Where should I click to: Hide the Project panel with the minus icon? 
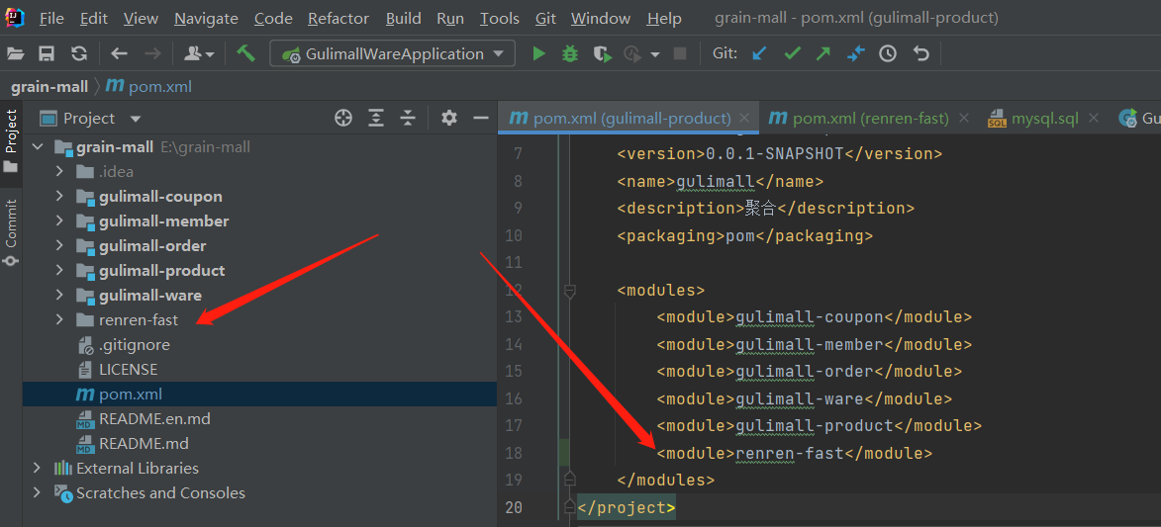(x=481, y=118)
